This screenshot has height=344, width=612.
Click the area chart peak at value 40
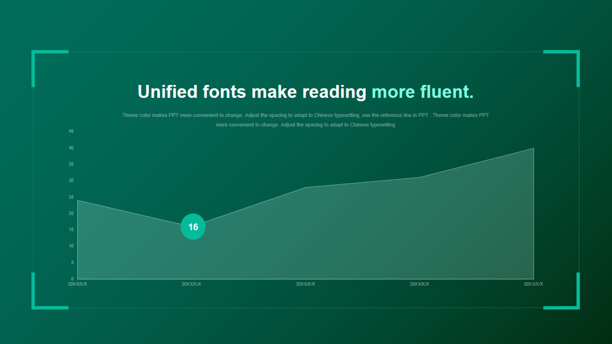click(x=533, y=148)
